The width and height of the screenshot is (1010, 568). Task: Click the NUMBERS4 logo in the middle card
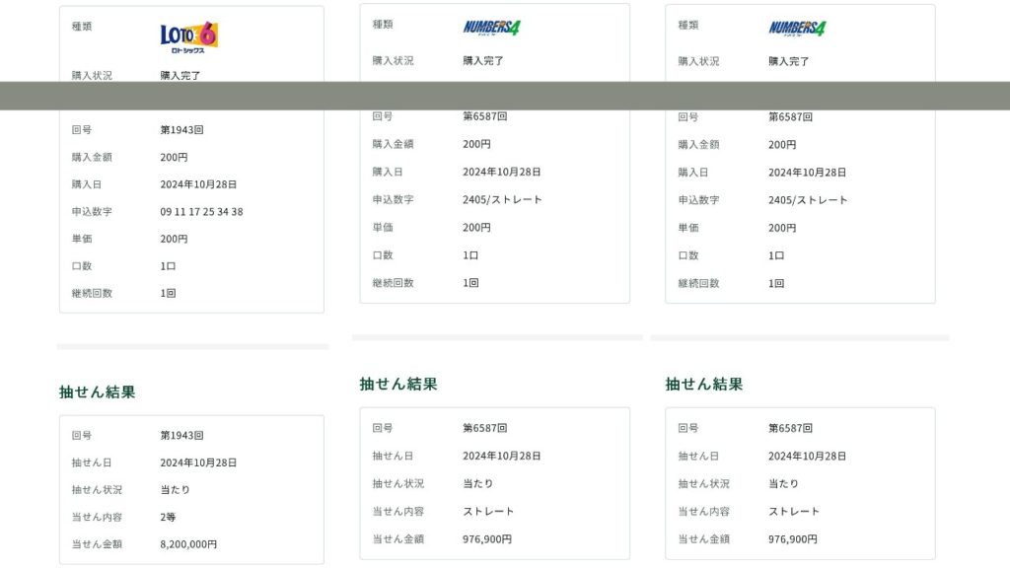492,27
